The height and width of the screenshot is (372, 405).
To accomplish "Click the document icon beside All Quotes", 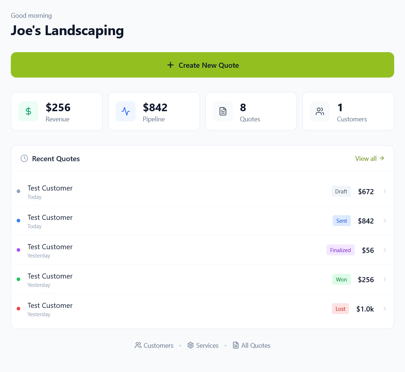I will (x=236, y=345).
